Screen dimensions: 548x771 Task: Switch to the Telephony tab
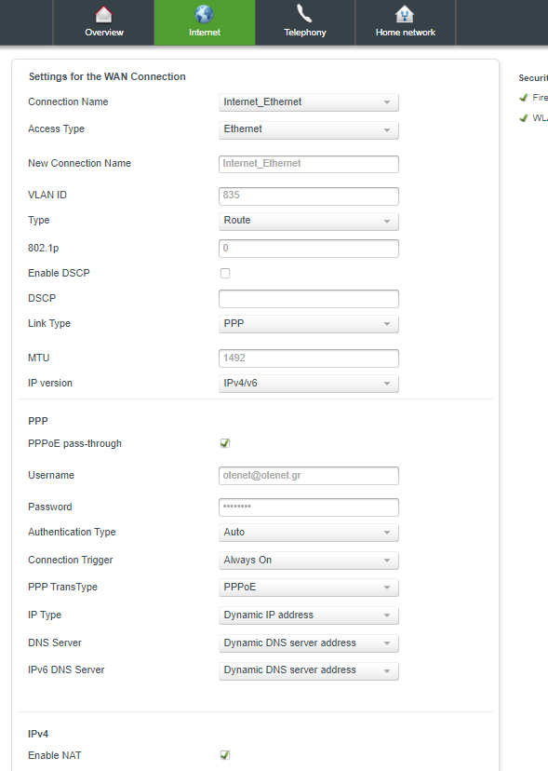pyautogui.click(x=305, y=22)
